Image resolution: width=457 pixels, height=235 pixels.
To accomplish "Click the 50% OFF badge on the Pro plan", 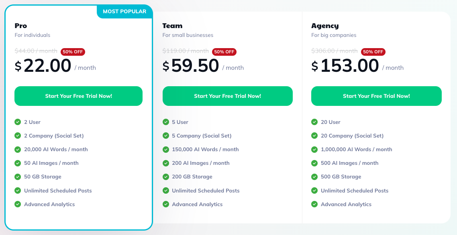I will click(x=72, y=52).
